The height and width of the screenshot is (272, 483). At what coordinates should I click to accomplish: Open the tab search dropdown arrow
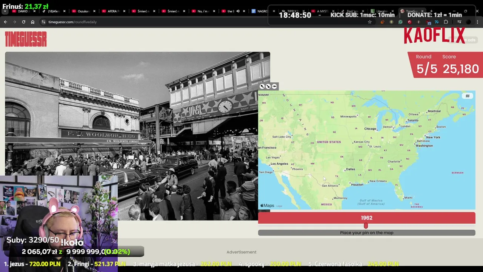point(5,11)
